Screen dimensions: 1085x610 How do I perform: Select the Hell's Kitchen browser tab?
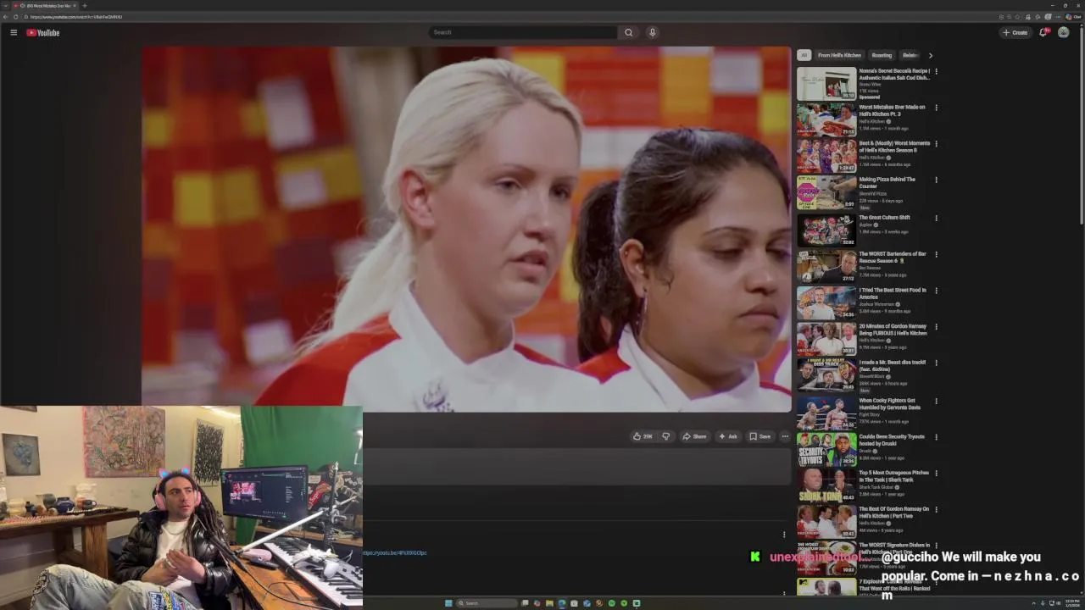[44, 6]
